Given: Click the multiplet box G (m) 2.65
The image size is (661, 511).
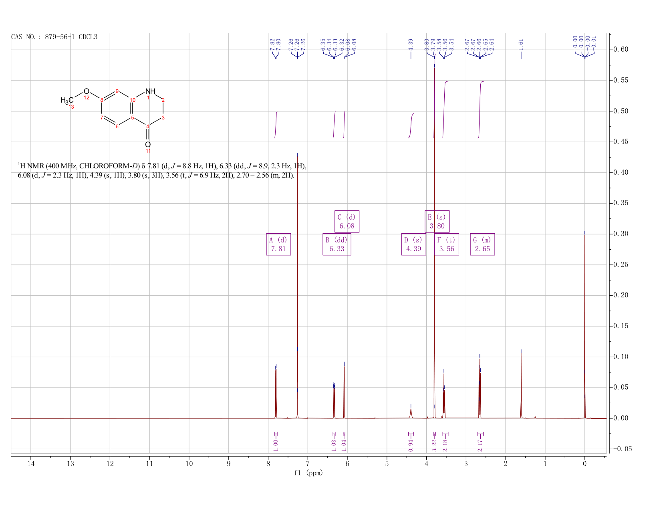Looking at the screenshot, I should 482,244.
